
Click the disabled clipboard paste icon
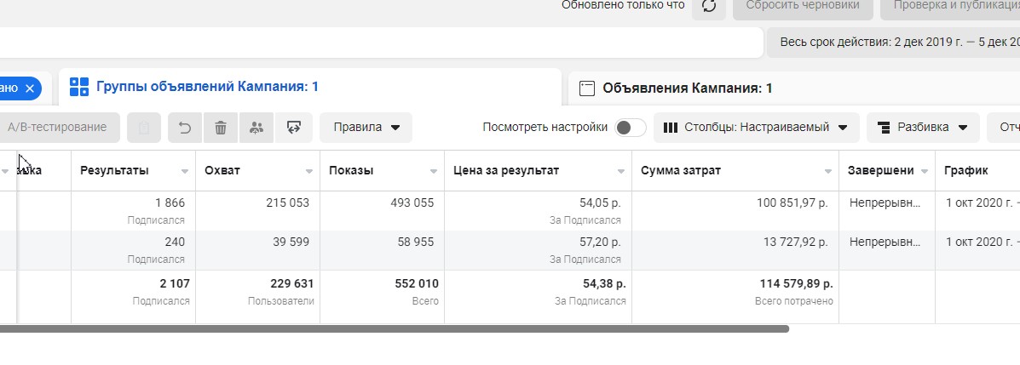144,128
